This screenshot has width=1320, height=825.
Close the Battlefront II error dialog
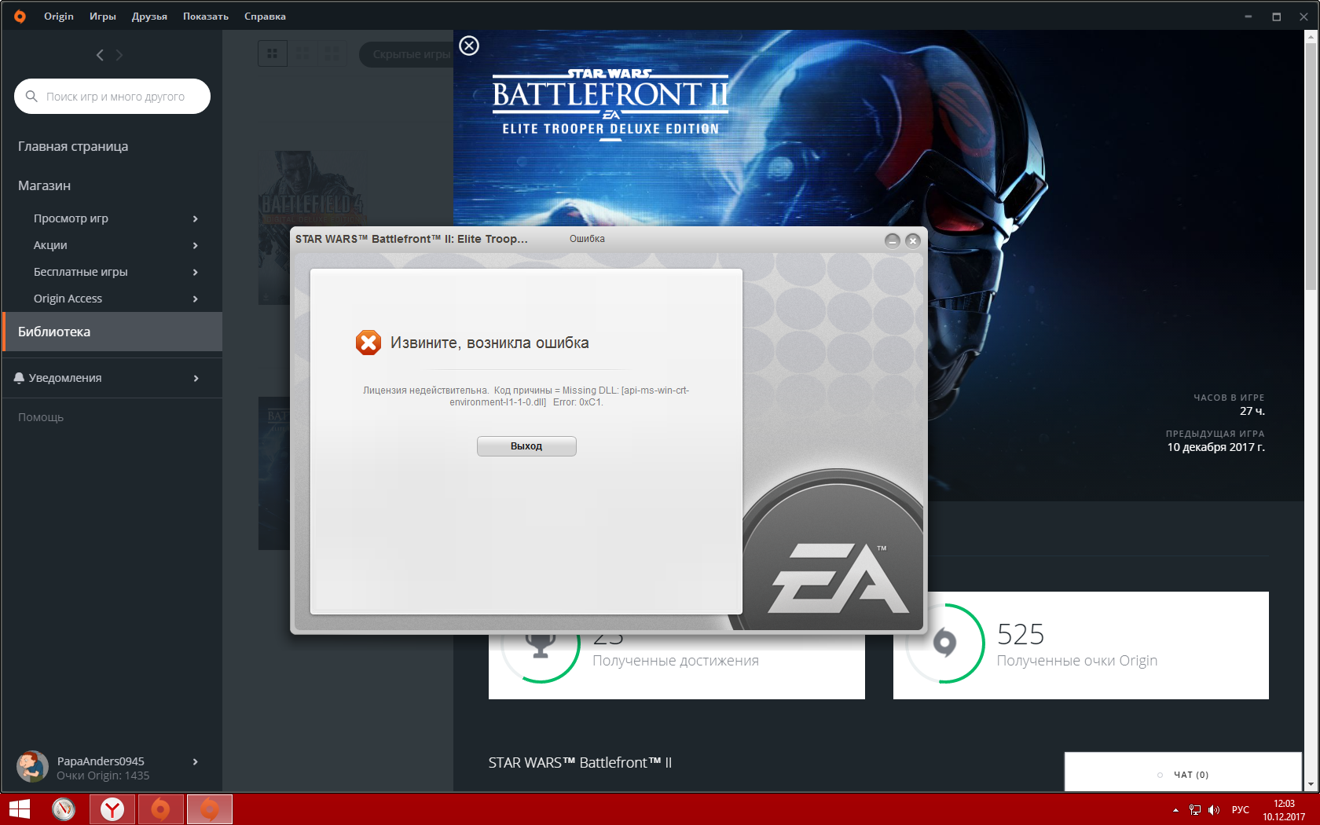[913, 240]
